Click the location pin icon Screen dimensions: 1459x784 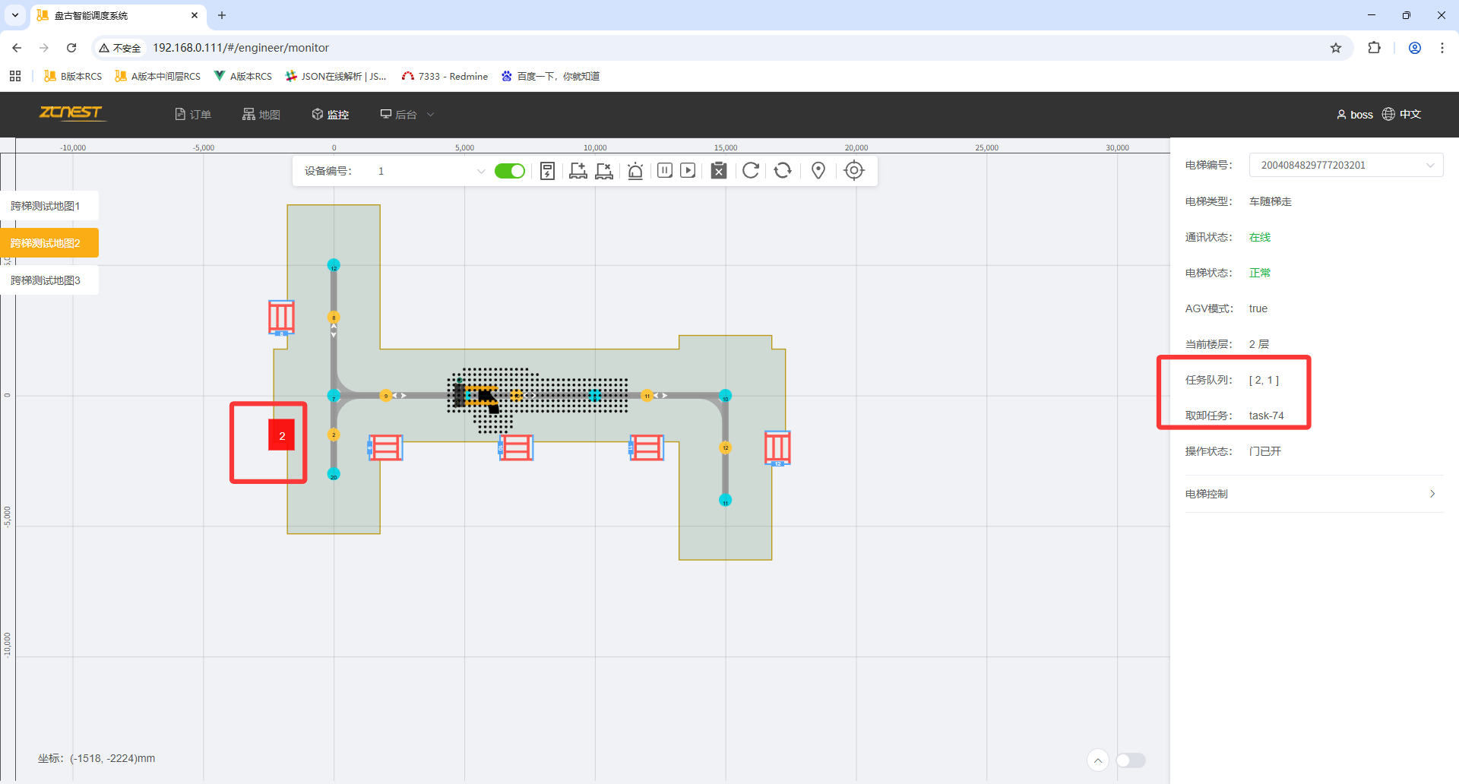click(818, 171)
